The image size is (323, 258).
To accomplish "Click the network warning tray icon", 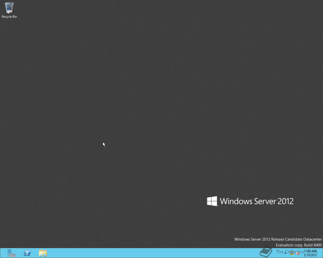I will 292,253.
